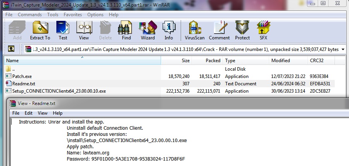Click the Delete toolbar icon

[105, 30]
